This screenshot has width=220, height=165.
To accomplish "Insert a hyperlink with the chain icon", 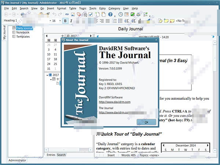I will click(x=67, y=14).
